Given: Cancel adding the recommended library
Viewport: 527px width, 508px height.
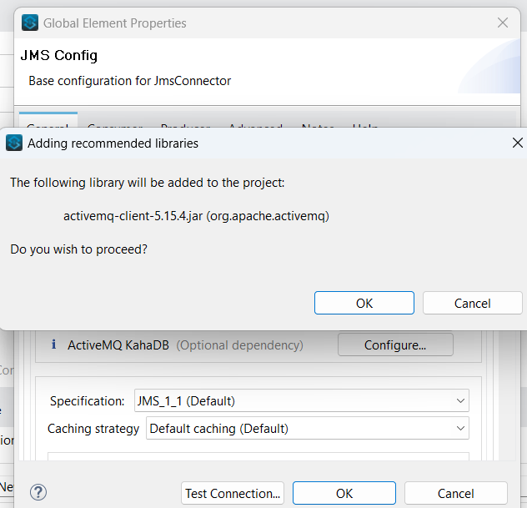Looking at the screenshot, I should [472, 303].
